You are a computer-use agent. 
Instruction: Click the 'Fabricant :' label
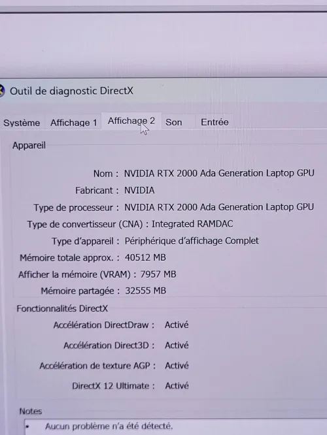click(x=97, y=190)
